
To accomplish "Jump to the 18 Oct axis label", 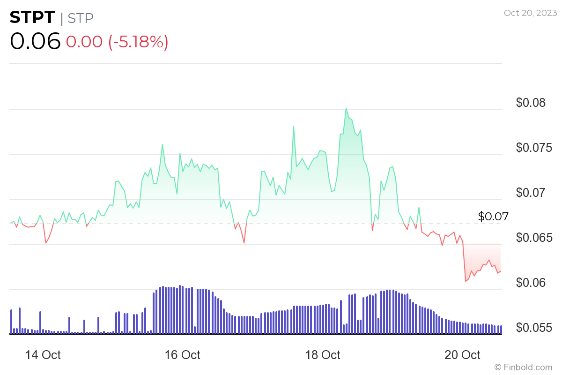I will coord(322,355).
